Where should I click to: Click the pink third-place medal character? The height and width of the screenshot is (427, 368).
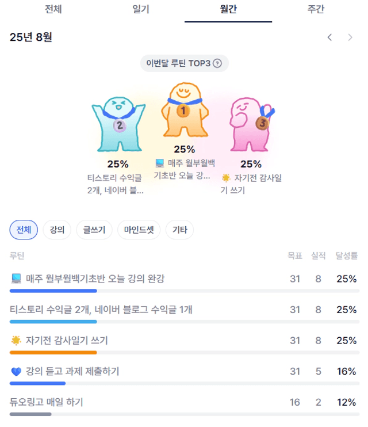tap(251, 124)
